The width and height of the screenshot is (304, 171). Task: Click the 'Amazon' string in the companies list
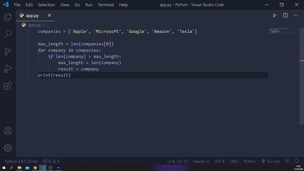(x=162, y=31)
